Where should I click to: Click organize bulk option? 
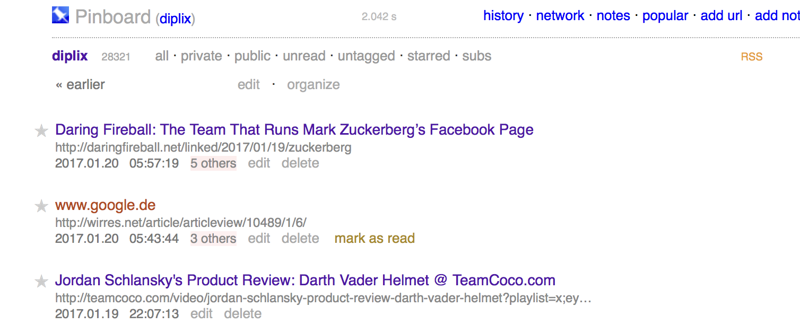[314, 85]
